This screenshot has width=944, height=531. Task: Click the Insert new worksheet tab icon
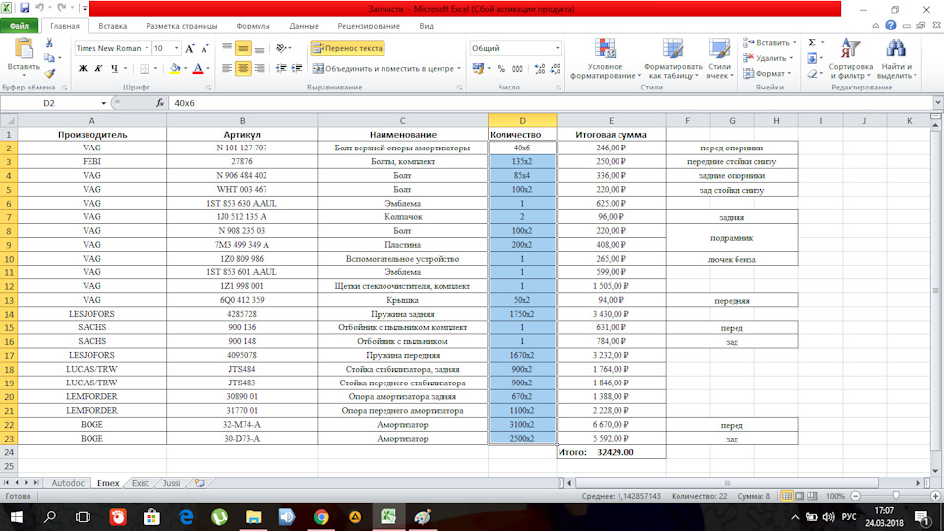pyautogui.click(x=200, y=483)
